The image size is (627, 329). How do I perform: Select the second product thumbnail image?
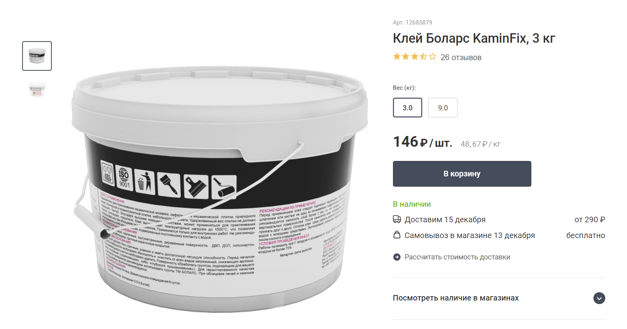tap(37, 89)
